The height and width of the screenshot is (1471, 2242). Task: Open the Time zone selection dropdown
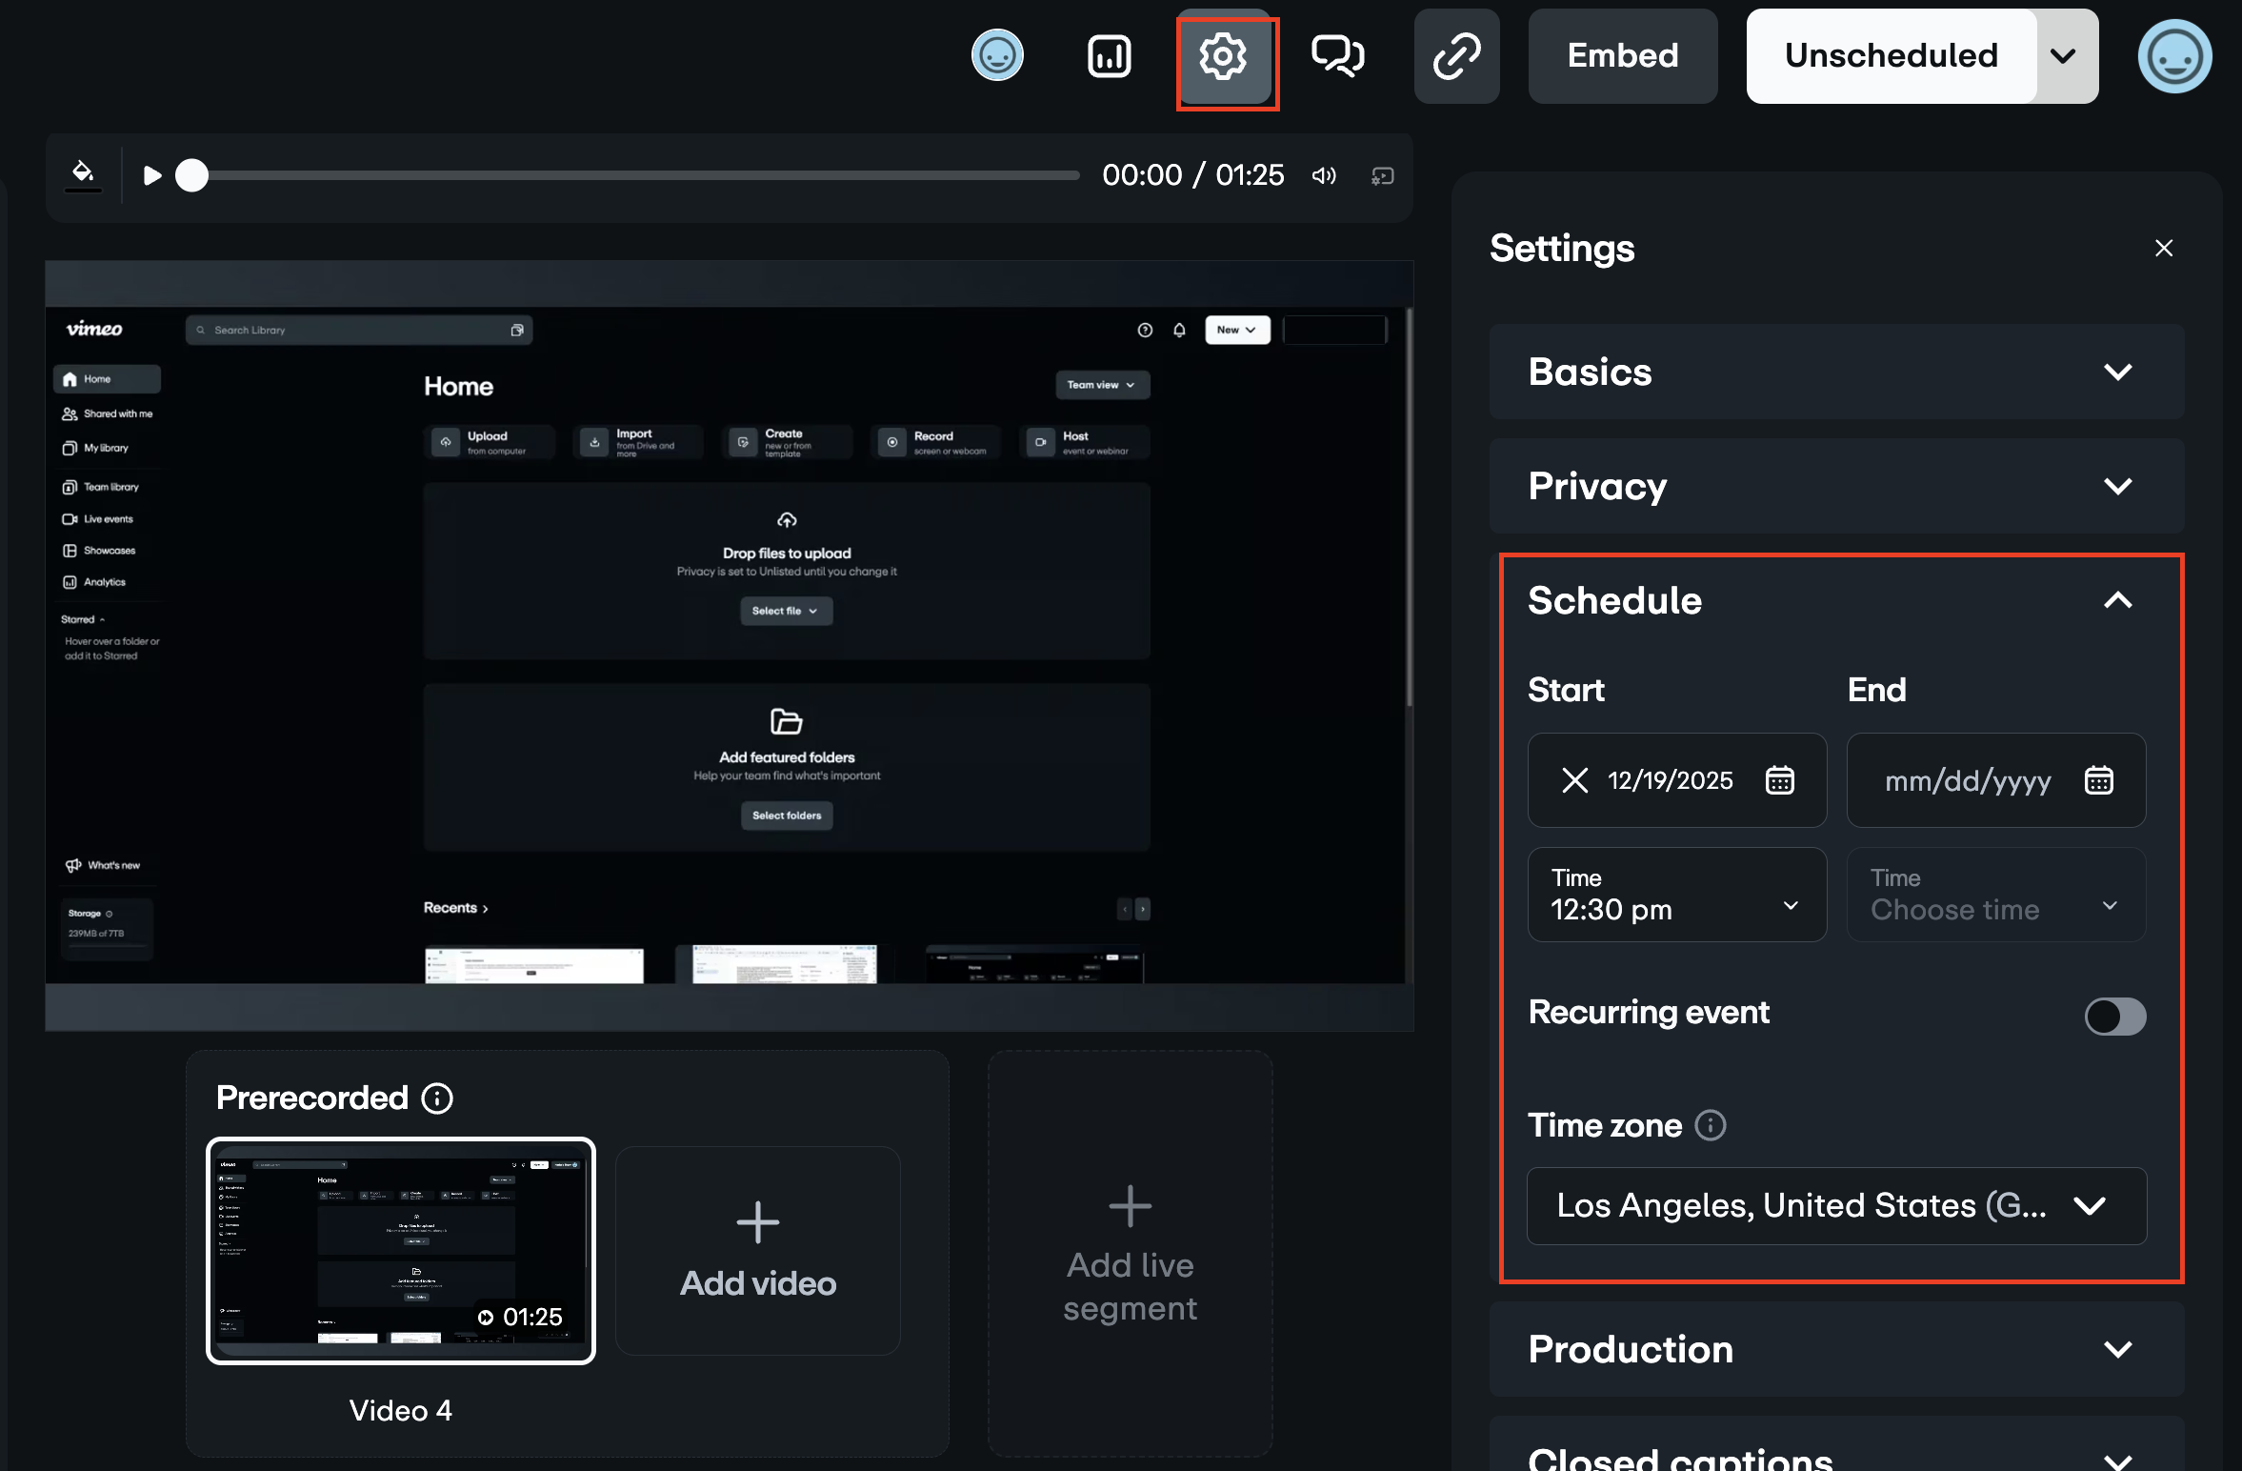[x=2090, y=1206]
